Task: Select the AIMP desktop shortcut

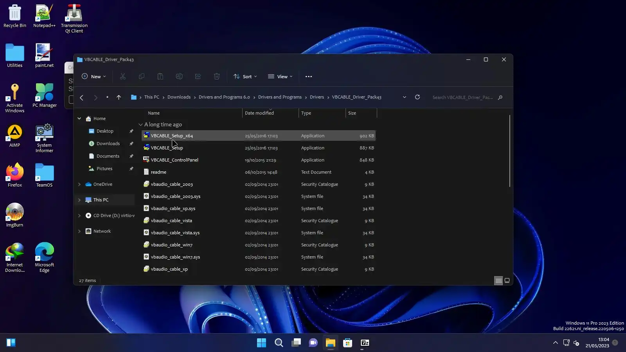Action: pos(15,136)
